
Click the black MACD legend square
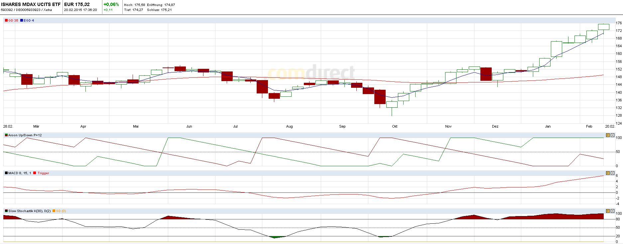[6, 173]
